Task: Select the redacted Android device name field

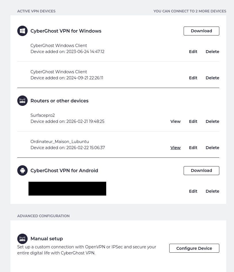Action: 67,189
